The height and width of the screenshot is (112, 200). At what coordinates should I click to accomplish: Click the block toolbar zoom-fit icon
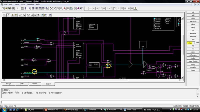pyautogui.click(x=28, y=15)
